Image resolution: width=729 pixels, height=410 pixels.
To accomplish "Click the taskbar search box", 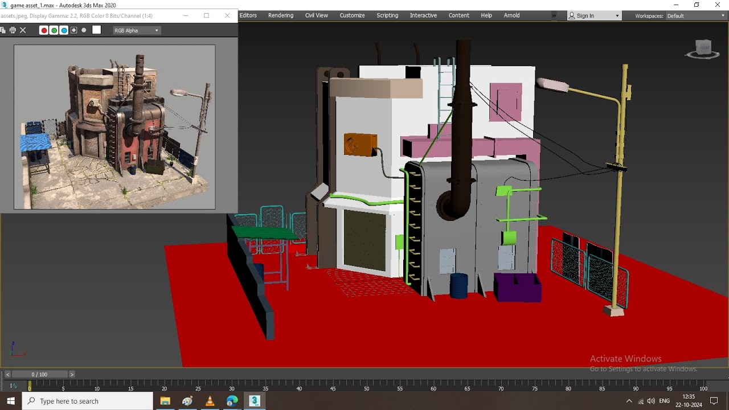I will [88, 401].
